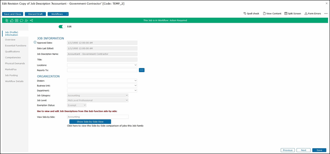Click the share icon in green bar
This screenshot has width=330, height=154.
[32, 21]
